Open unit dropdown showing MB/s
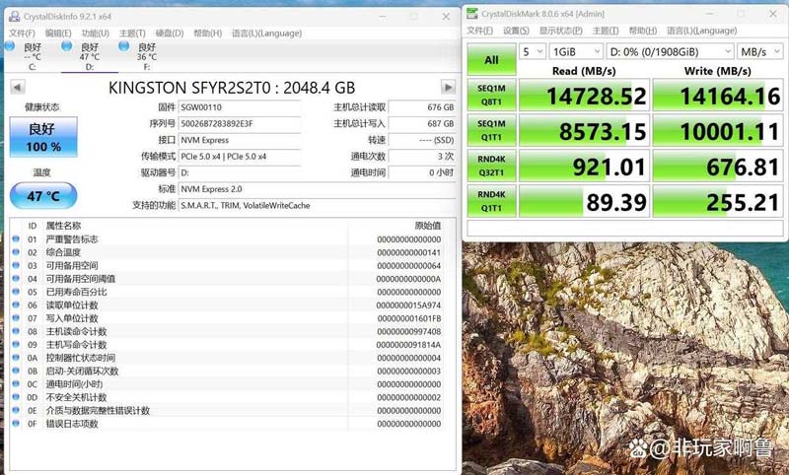This screenshot has width=789, height=475. pyautogui.click(x=759, y=52)
